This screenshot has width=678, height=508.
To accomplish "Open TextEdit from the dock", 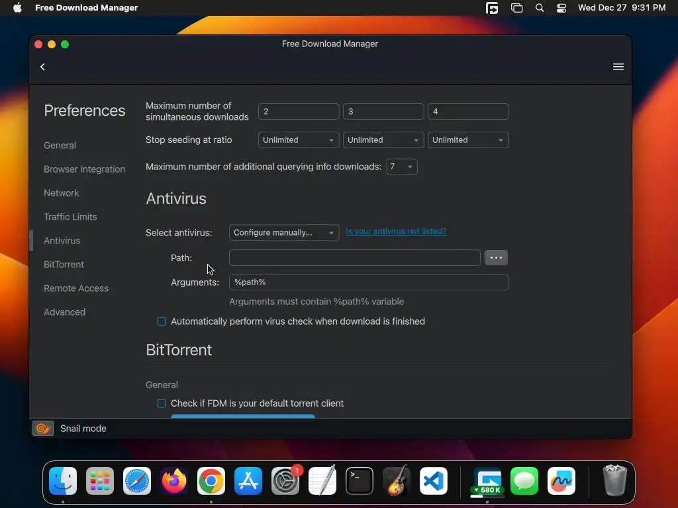I will [322, 481].
